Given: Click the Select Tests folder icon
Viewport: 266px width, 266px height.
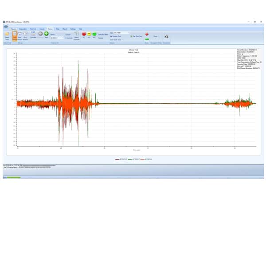Looking at the screenshot, I should (x=7, y=35).
